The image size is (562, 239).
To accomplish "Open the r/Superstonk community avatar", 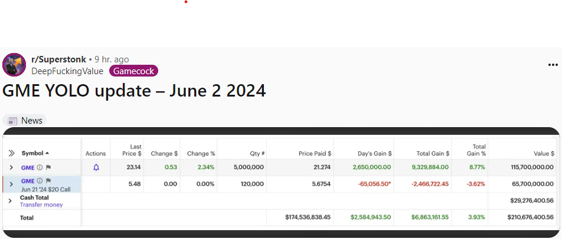I will point(14,65).
